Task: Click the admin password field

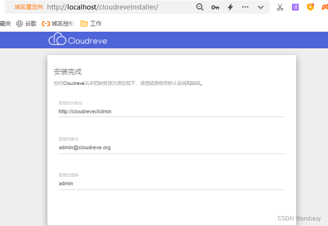Action: (x=172, y=183)
